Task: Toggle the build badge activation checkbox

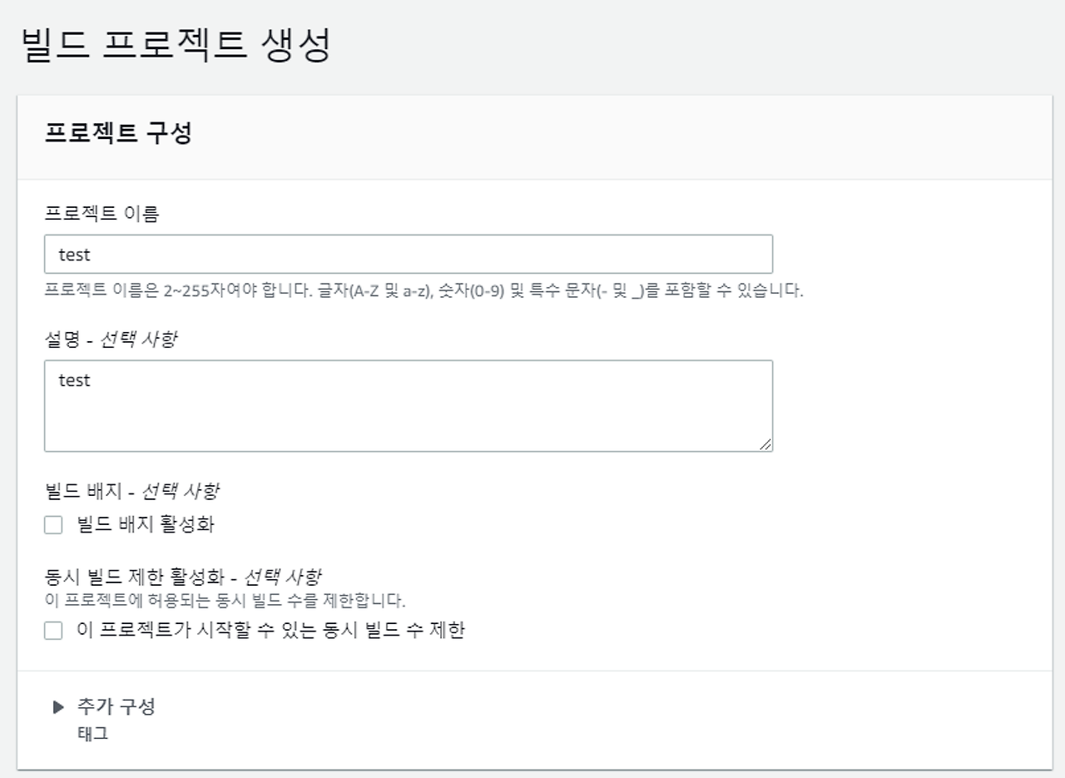Action: [53, 524]
